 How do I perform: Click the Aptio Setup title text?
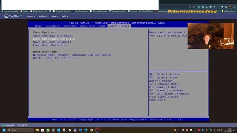click(x=117, y=23)
